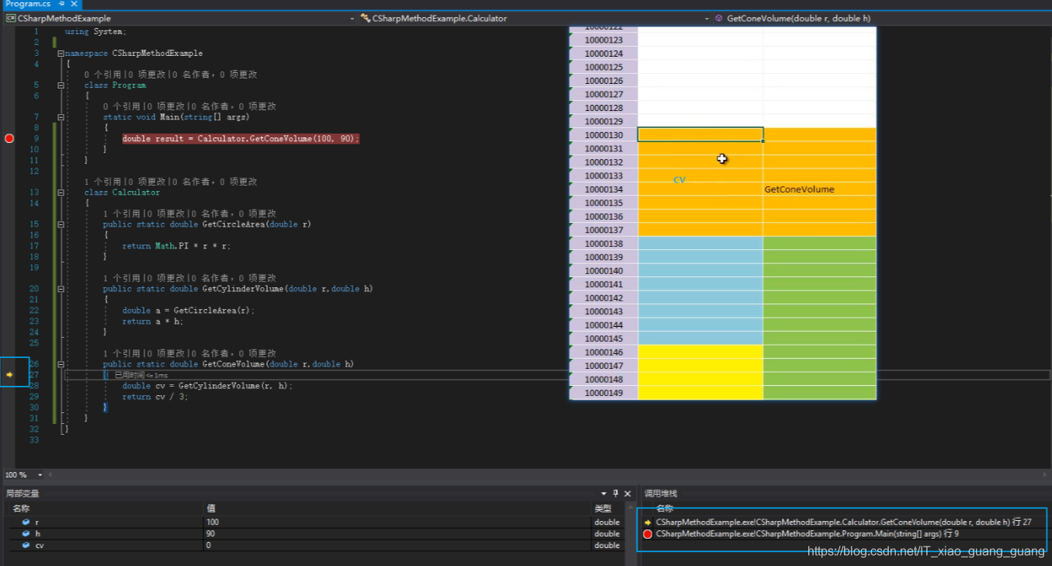Click the 名称 column header in Locals

tap(21, 509)
